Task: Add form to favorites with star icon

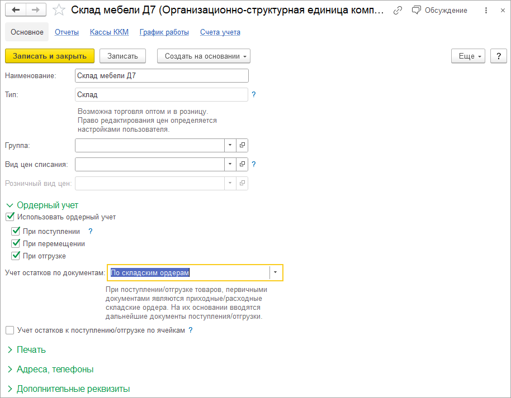Action: [x=59, y=11]
